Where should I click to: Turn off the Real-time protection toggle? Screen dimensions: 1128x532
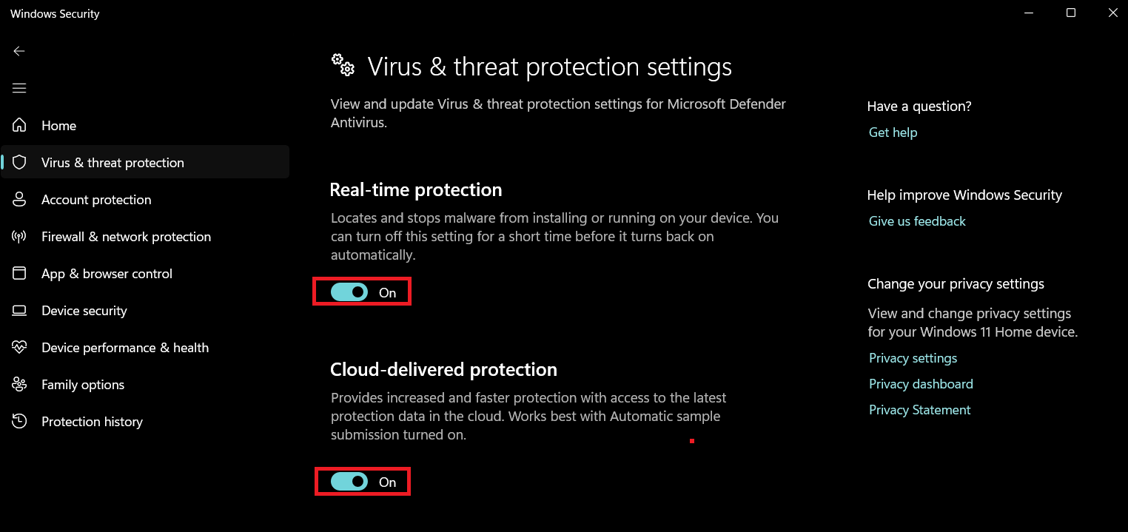point(349,292)
